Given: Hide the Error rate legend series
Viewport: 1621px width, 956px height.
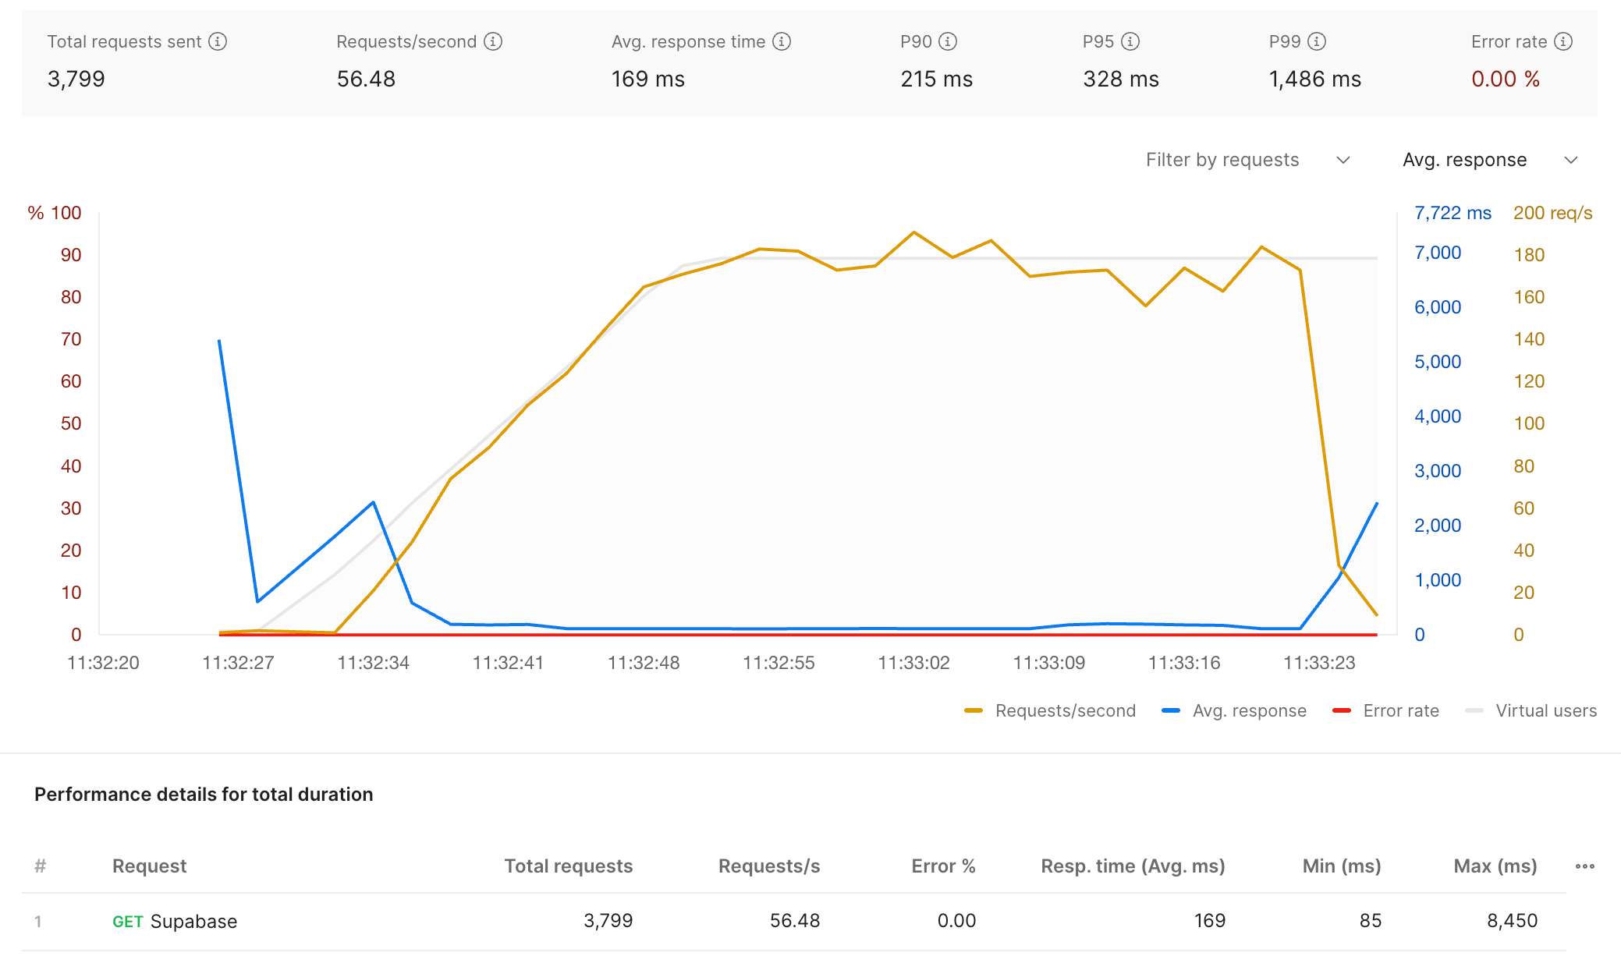Looking at the screenshot, I should tap(1385, 711).
